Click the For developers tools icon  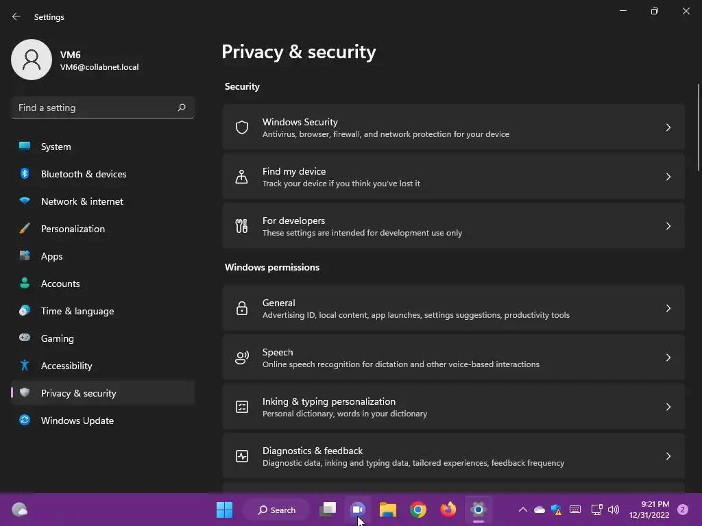pyautogui.click(x=242, y=226)
